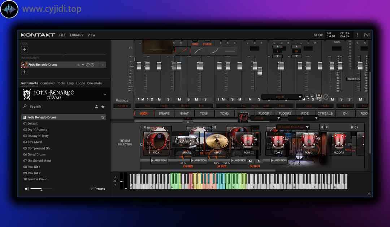Click the plus icon under the Tool section
Image resolution: width=390 pixels, height=227 pixels.
24,49
